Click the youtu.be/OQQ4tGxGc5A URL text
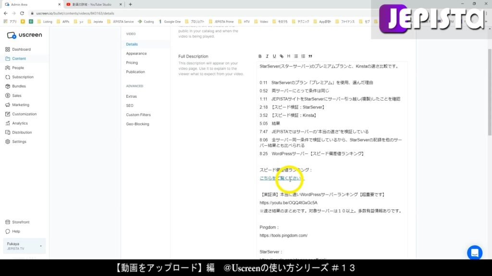The image size is (492, 276). 288,203
